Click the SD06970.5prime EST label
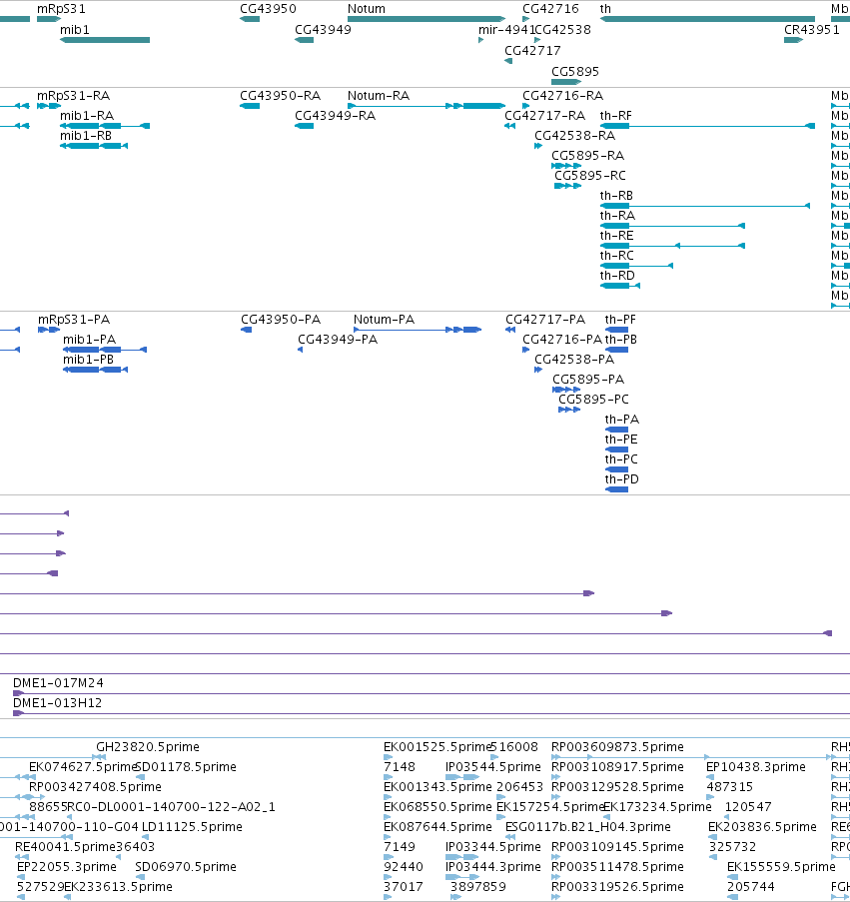This screenshot has width=850, height=902. pos(186,867)
